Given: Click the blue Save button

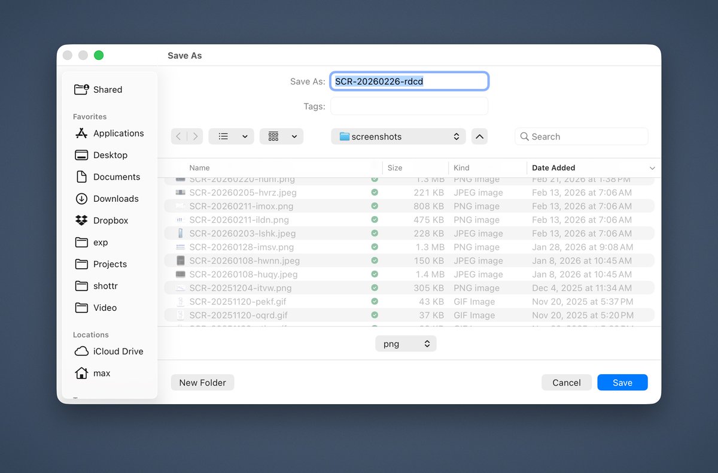Looking at the screenshot, I should [622, 383].
